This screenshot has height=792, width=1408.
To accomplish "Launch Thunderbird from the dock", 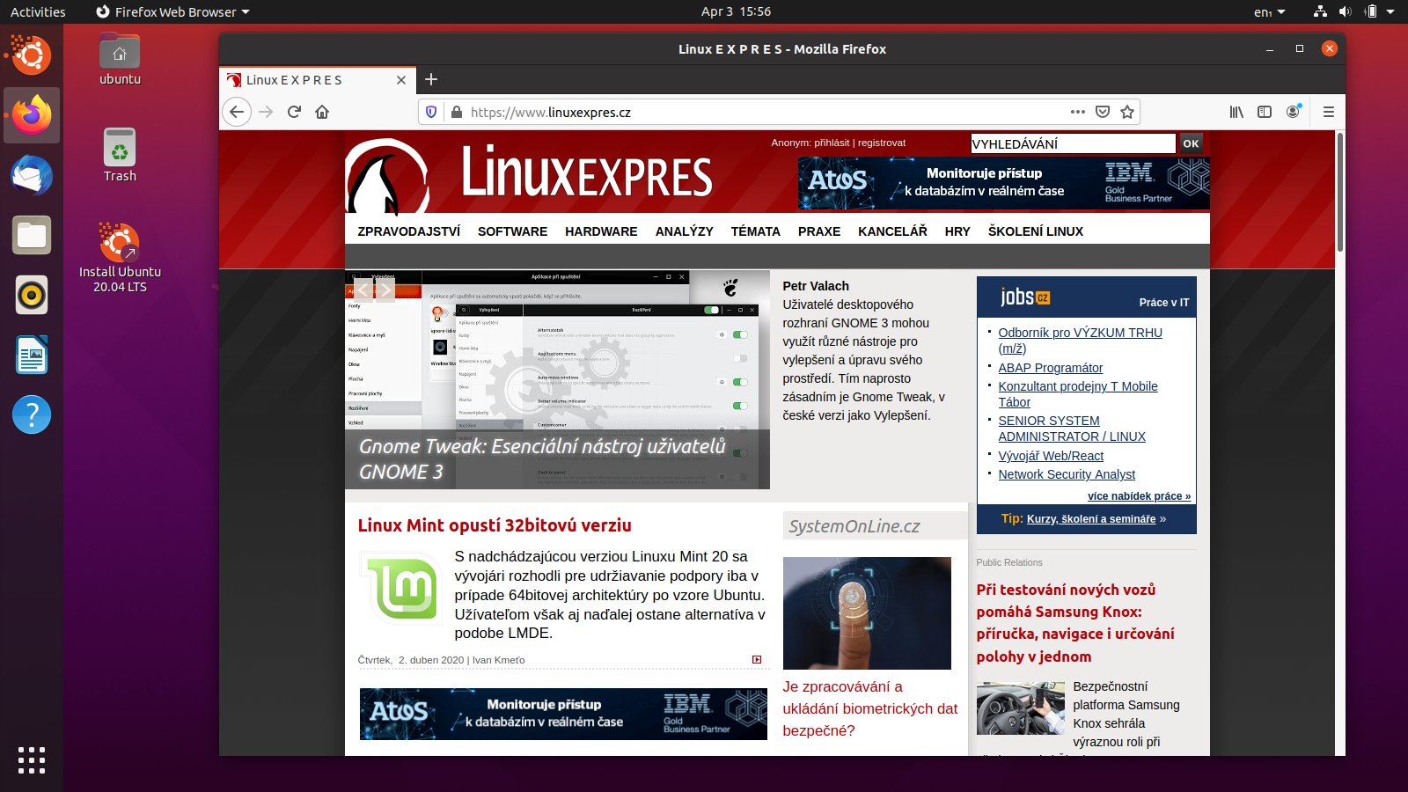I will [32, 175].
